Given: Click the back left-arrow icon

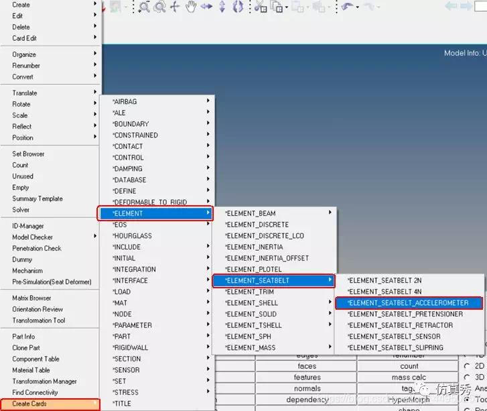Looking at the screenshot, I should click(451, 6).
